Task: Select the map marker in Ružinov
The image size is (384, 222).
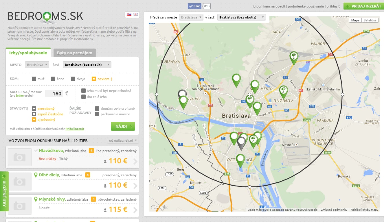Action: (x=283, y=91)
